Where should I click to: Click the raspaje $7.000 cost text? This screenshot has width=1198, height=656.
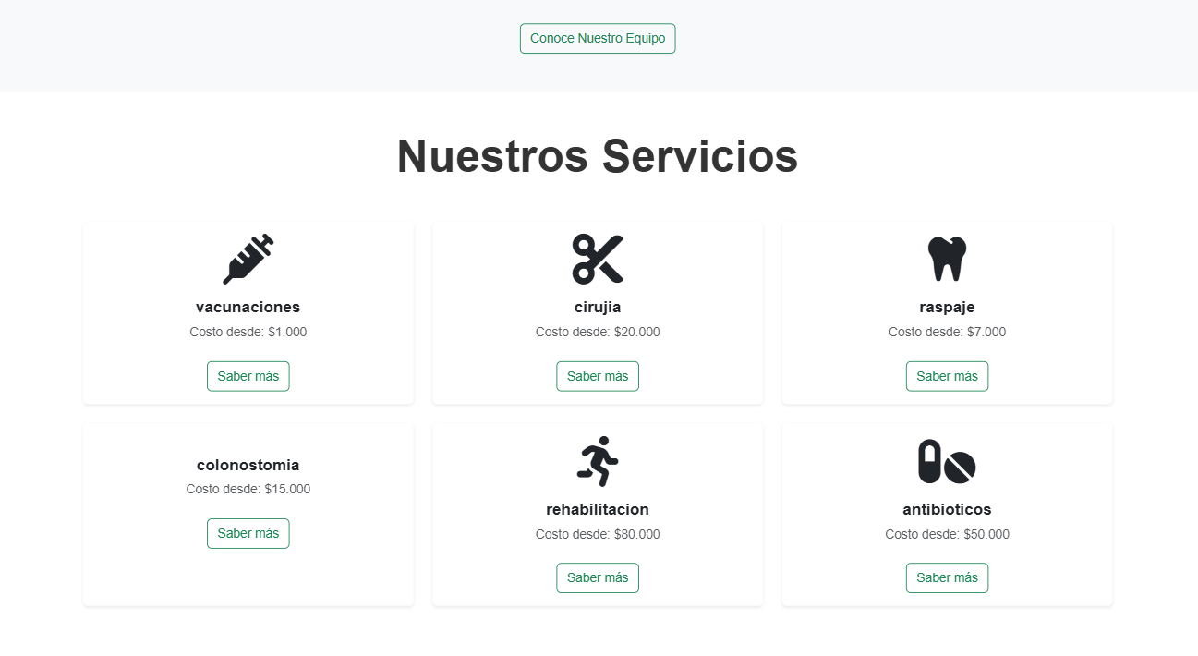tap(947, 332)
